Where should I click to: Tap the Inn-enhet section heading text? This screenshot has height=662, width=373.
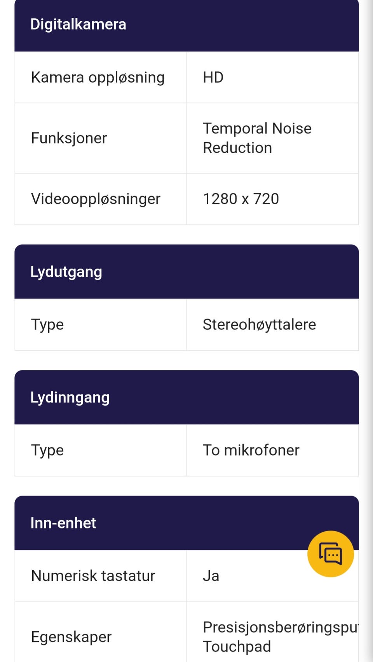coord(63,523)
